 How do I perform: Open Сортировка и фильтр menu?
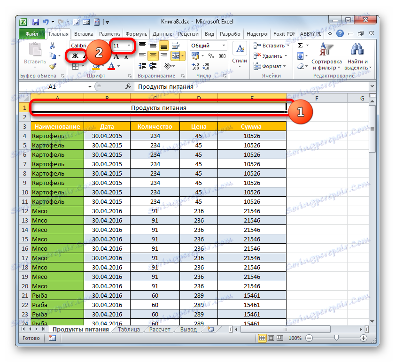(x=326, y=56)
